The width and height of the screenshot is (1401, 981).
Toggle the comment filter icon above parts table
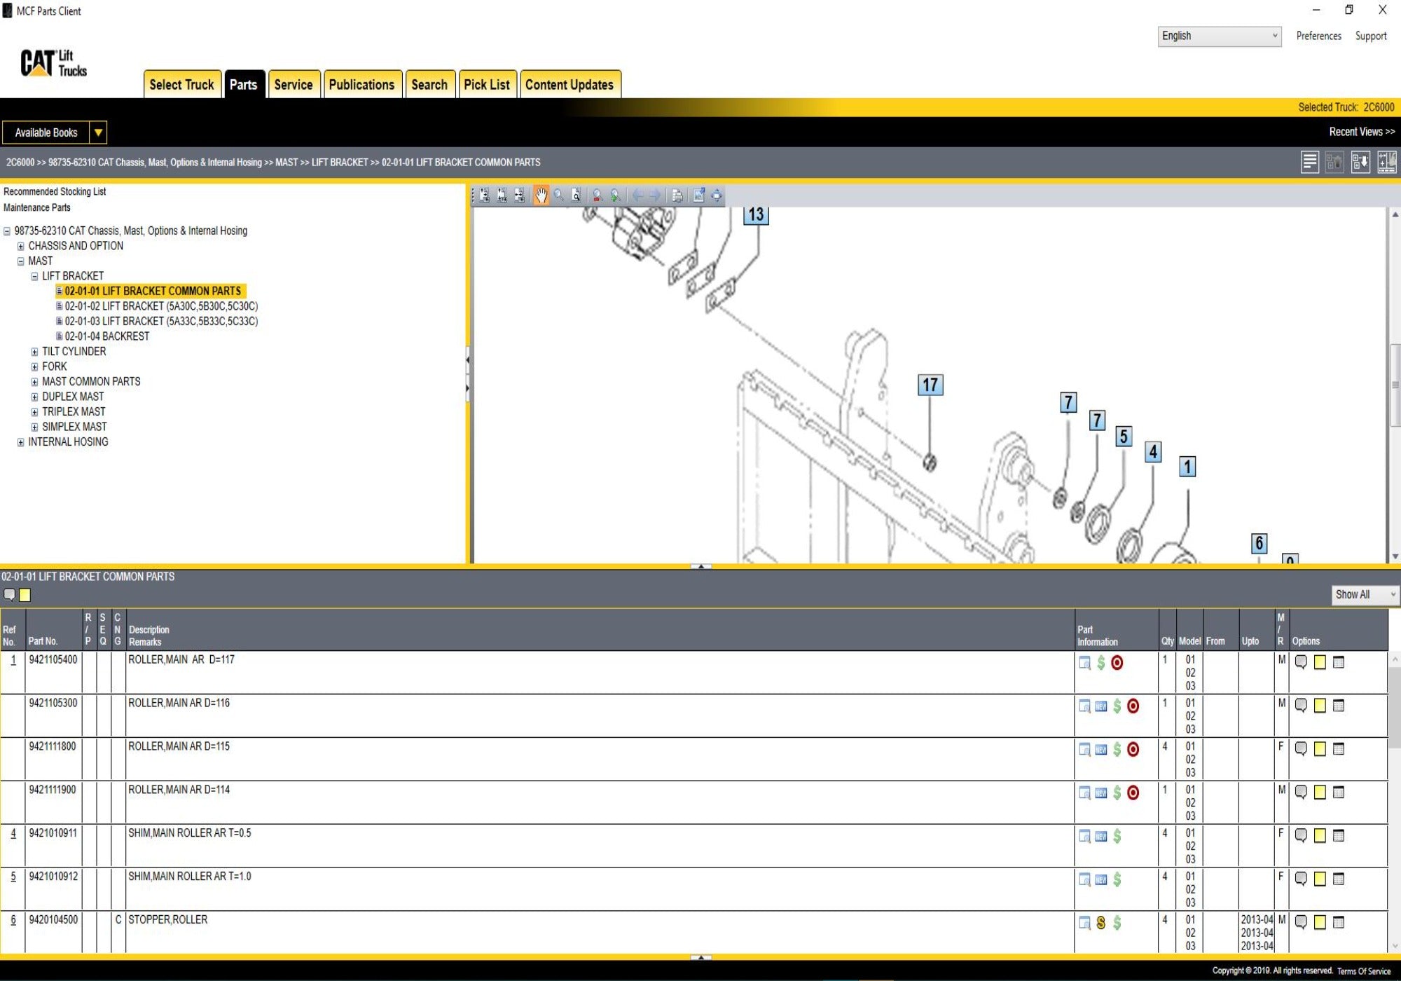(9, 595)
